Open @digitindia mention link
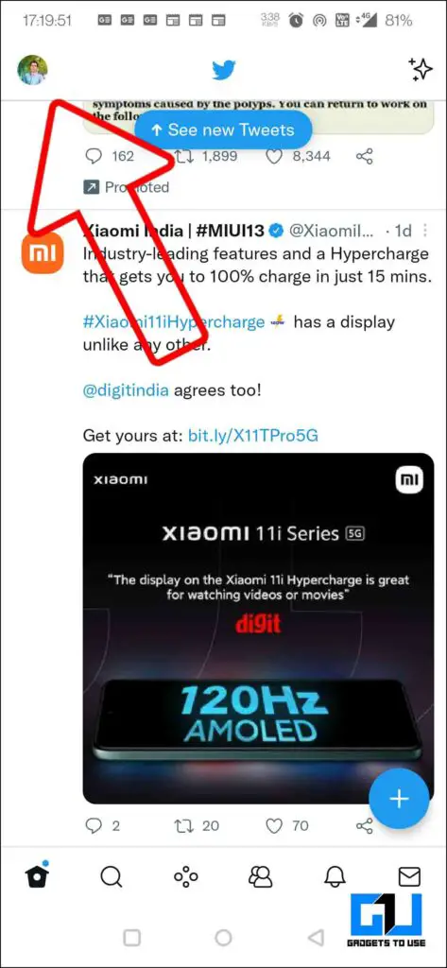Image resolution: width=447 pixels, height=968 pixels. [x=126, y=390]
